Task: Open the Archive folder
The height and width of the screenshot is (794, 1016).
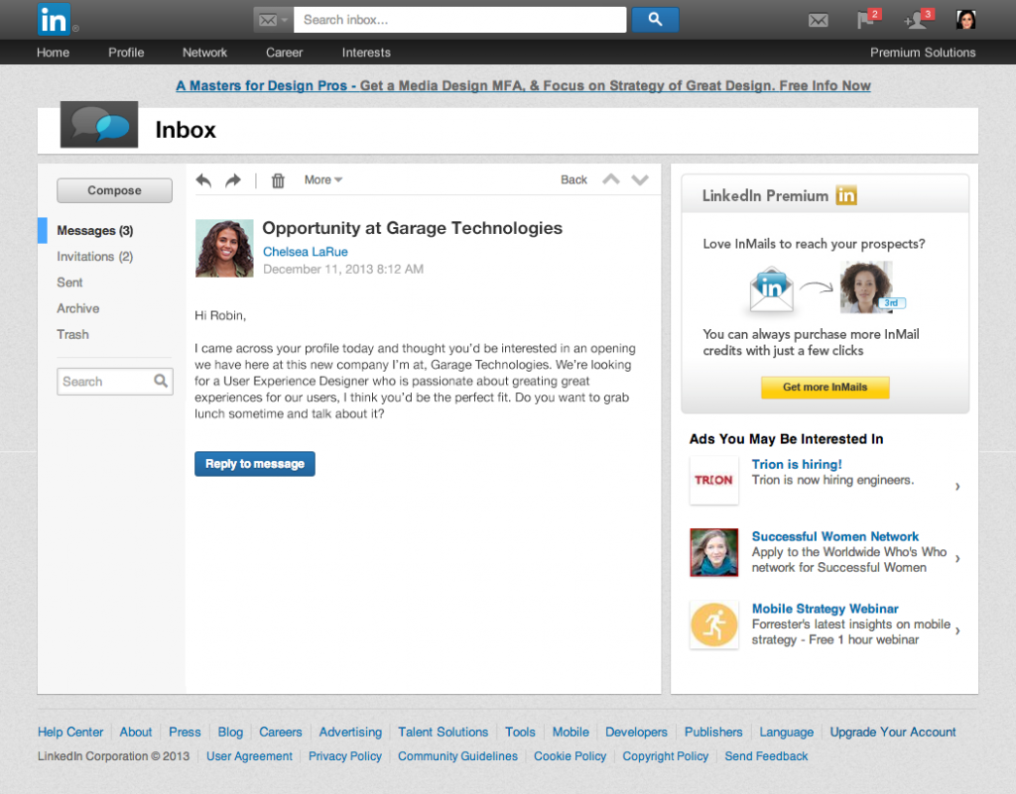Action: pyautogui.click(x=77, y=308)
